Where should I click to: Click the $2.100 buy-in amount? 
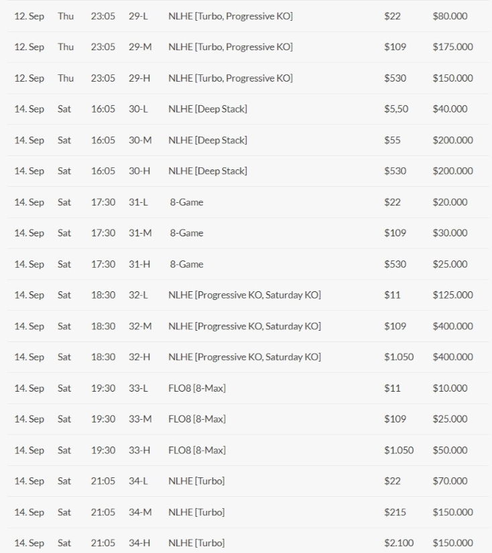[398, 543]
